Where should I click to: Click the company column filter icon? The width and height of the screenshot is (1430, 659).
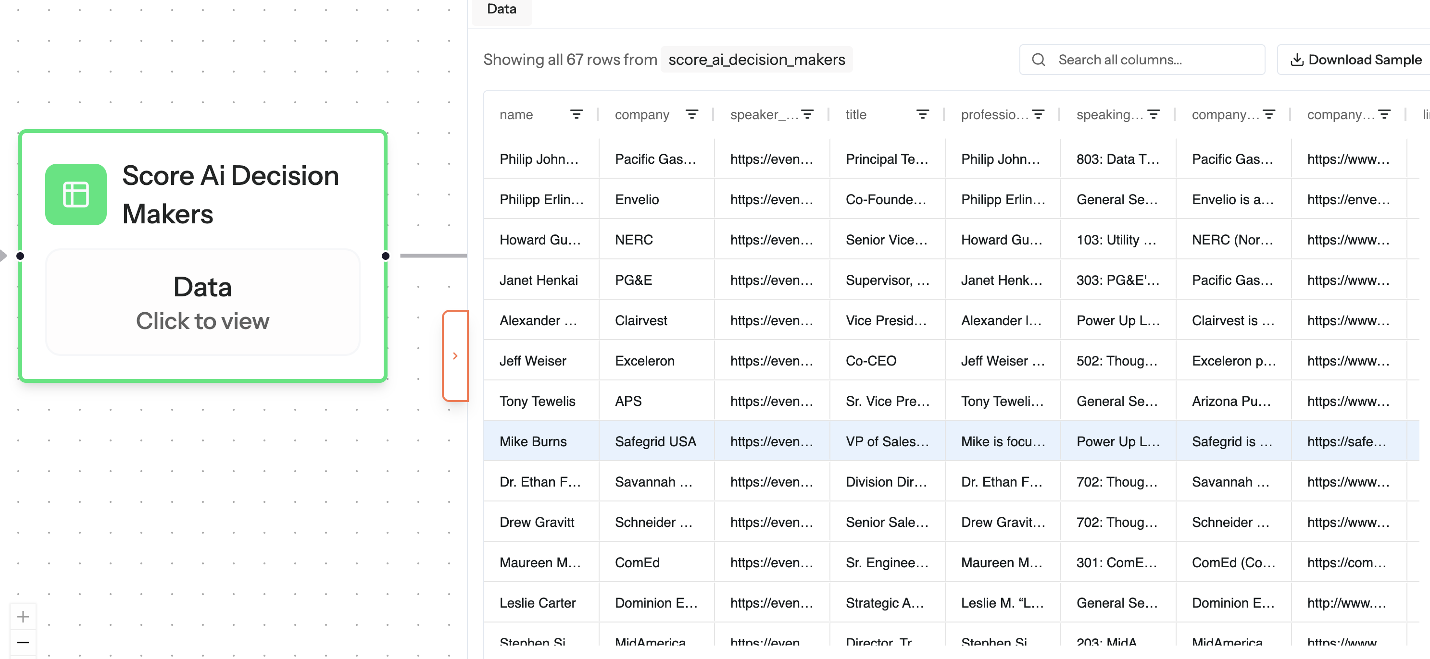692,114
